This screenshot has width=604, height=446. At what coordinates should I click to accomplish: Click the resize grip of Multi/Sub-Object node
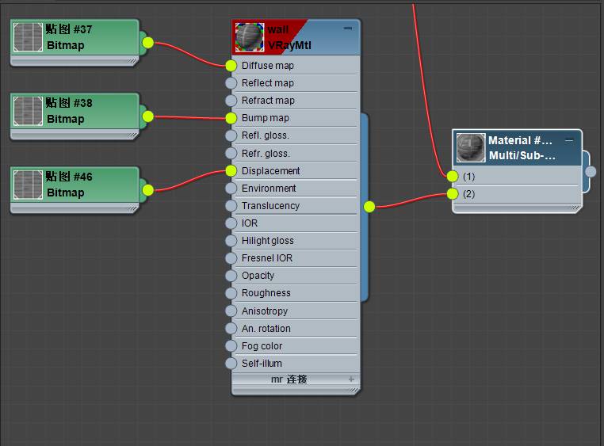[x=575, y=208]
